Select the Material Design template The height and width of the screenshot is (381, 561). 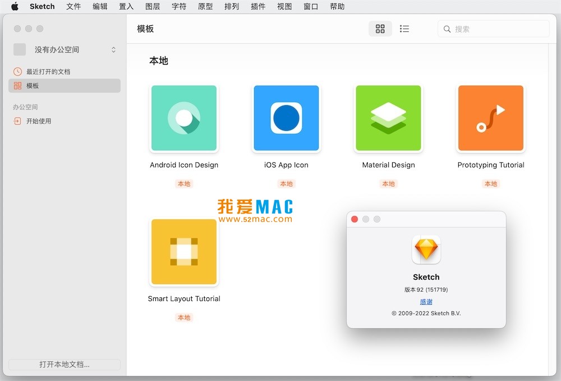coord(388,118)
